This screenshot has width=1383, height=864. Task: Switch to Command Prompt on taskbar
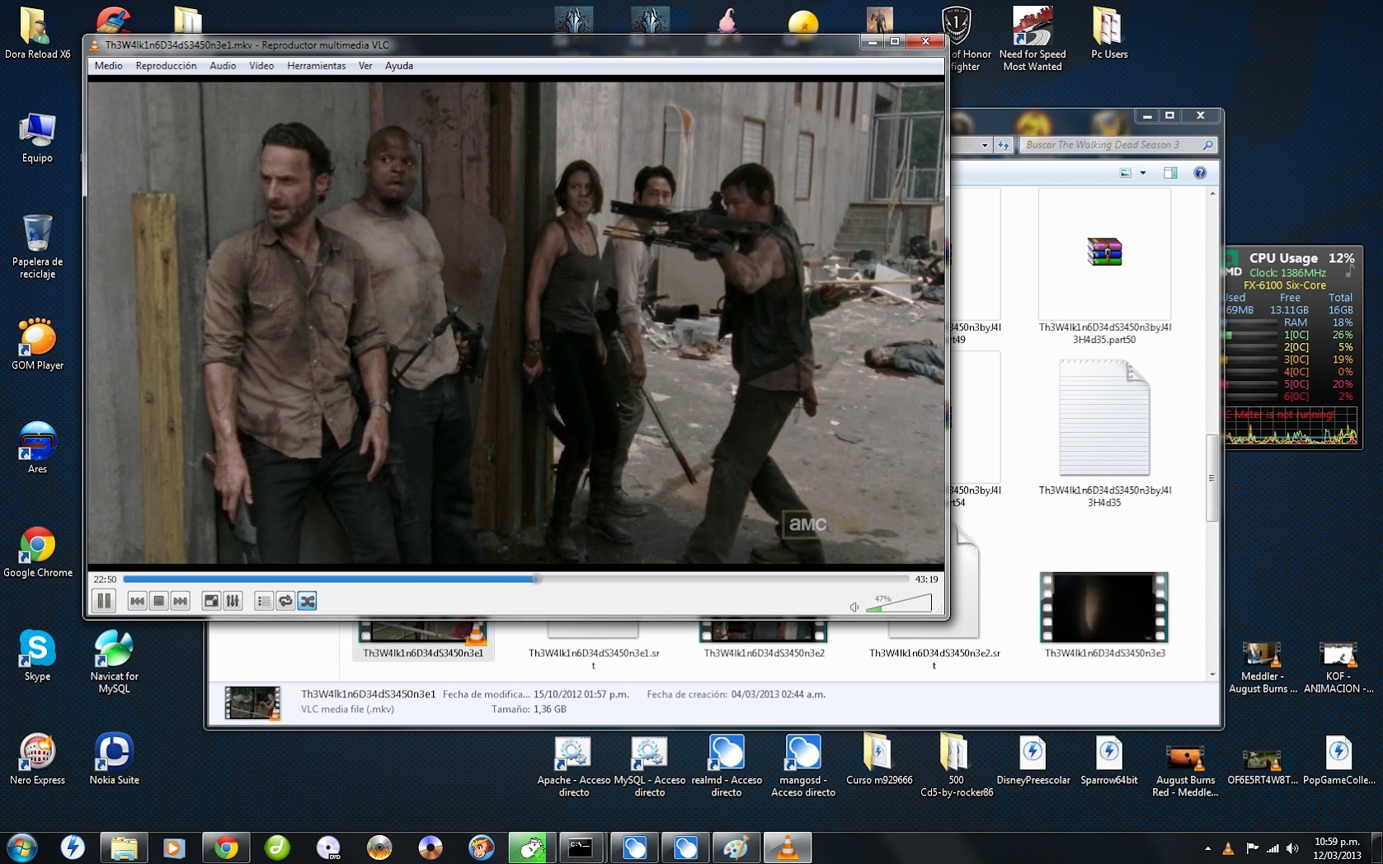[x=581, y=848]
